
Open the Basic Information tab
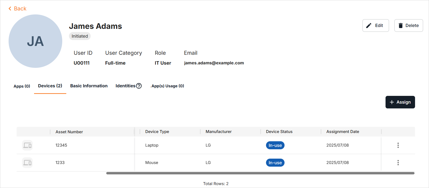click(89, 86)
